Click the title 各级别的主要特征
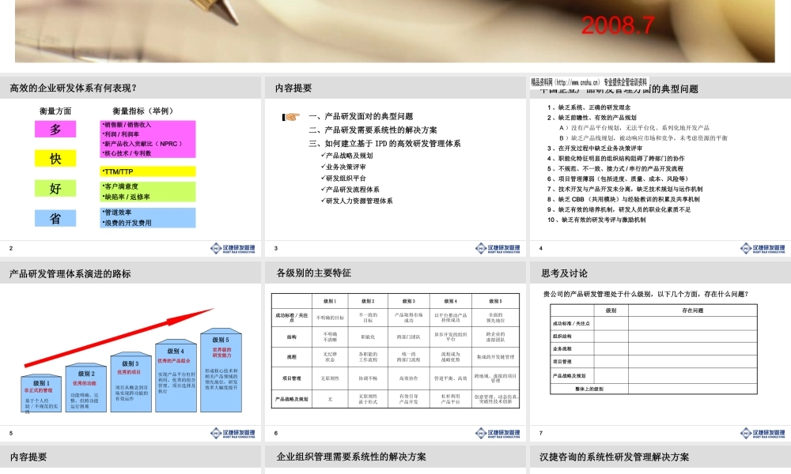 click(x=314, y=273)
